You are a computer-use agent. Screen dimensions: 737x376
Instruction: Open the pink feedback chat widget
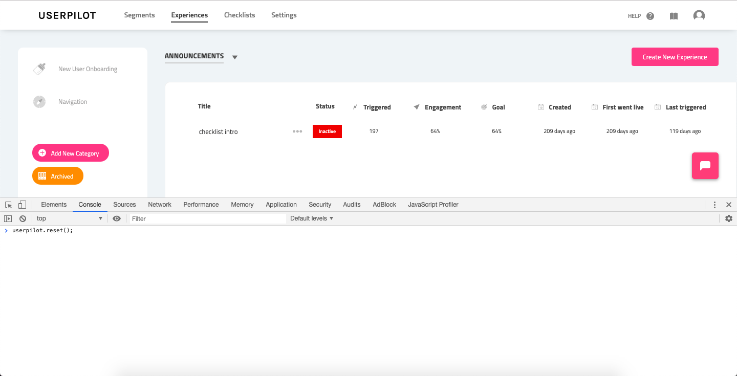point(705,166)
